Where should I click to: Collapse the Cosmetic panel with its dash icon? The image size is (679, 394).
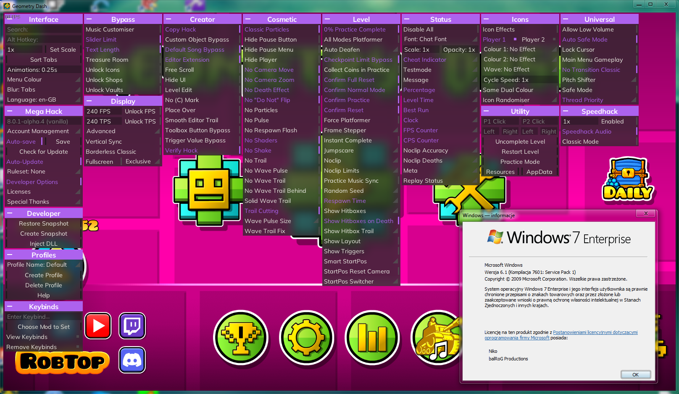(248, 19)
